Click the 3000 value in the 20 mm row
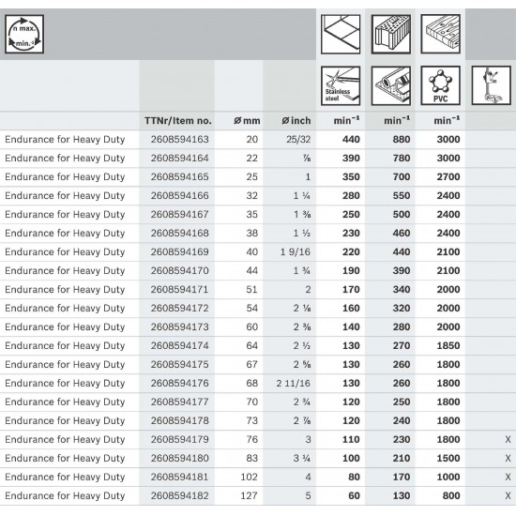The width and height of the screenshot is (516, 516). coord(448,139)
